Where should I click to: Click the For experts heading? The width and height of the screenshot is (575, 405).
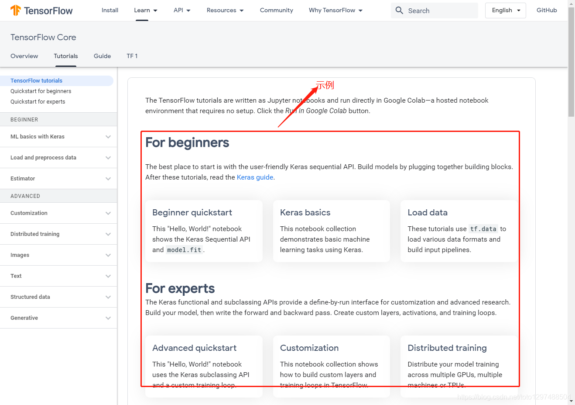tap(180, 288)
